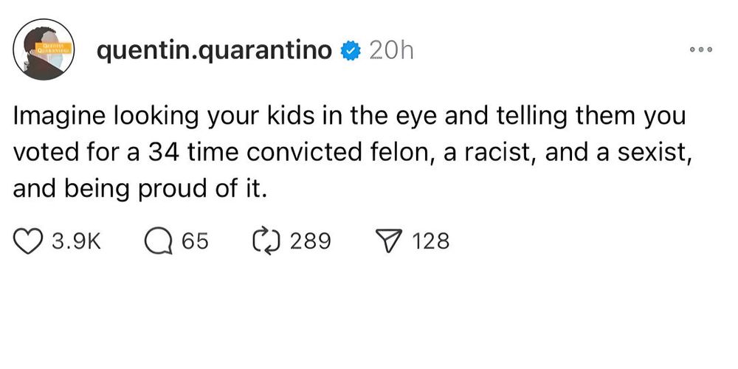Click the 128 shares count
Image resolution: width=738 pixels, height=369 pixels.
(431, 241)
